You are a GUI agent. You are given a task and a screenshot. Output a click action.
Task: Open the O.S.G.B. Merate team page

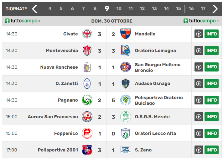pyautogui.click(x=152, y=117)
